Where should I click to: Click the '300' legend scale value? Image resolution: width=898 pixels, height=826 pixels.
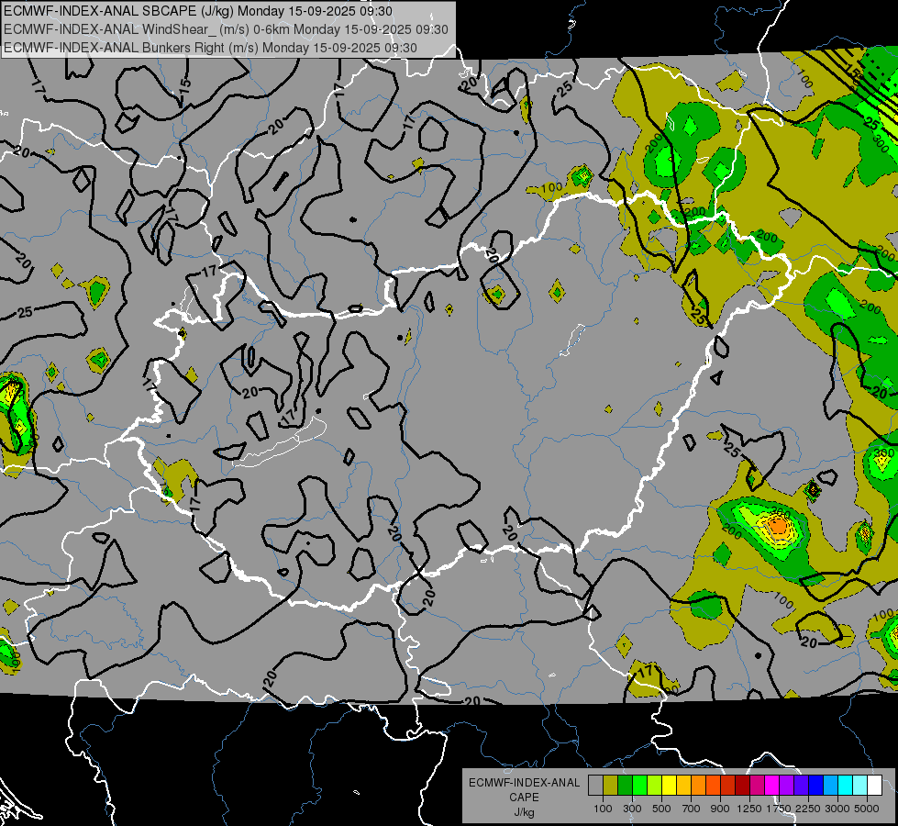[x=632, y=809]
